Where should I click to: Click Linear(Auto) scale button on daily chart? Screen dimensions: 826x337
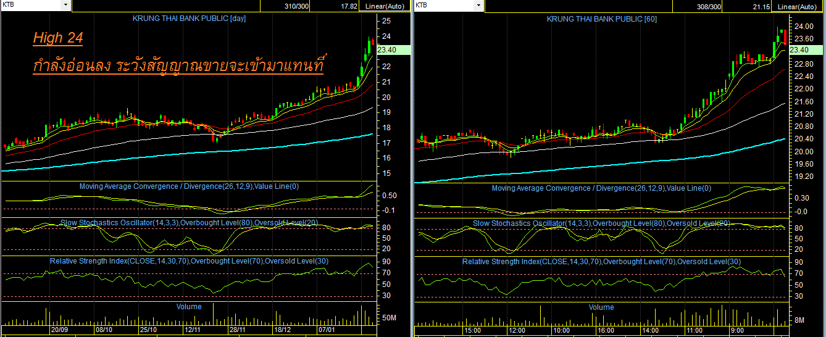[385, 6]
